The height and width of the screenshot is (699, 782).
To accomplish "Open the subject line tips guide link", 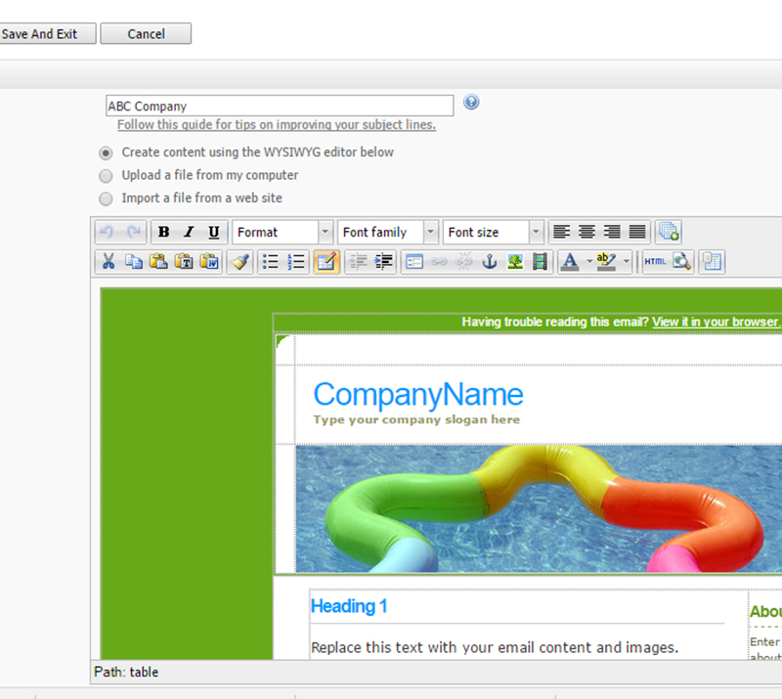I will [277, 125].
